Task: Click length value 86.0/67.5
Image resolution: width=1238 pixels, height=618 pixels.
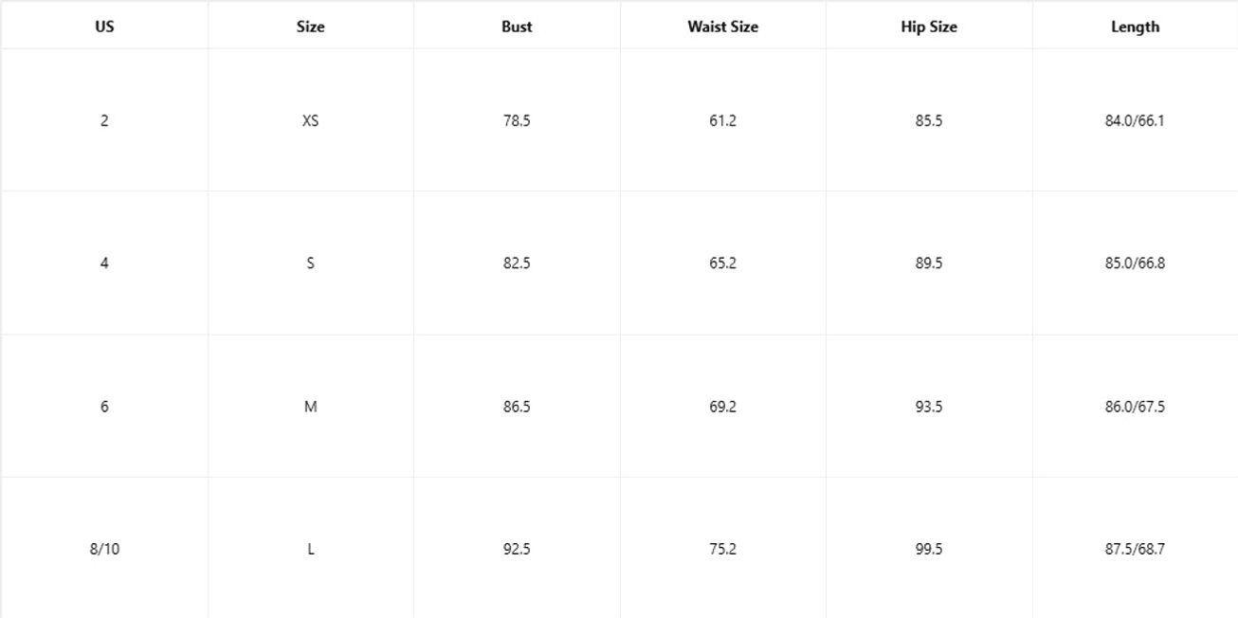Action: pyautogui.click(x=1135, y=407)
